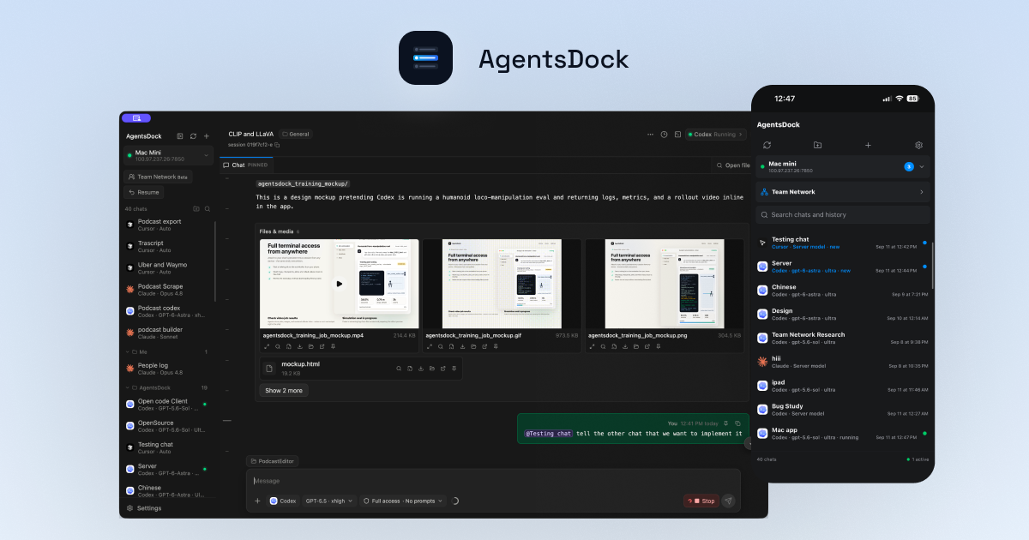The height and width of the screenshot is (540, 1029).
Task: Expand the Codex Running status chevron
Action: pos(742,135)
